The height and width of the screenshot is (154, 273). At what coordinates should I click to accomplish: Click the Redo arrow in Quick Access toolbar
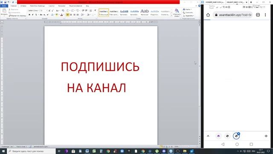[13, 2]
